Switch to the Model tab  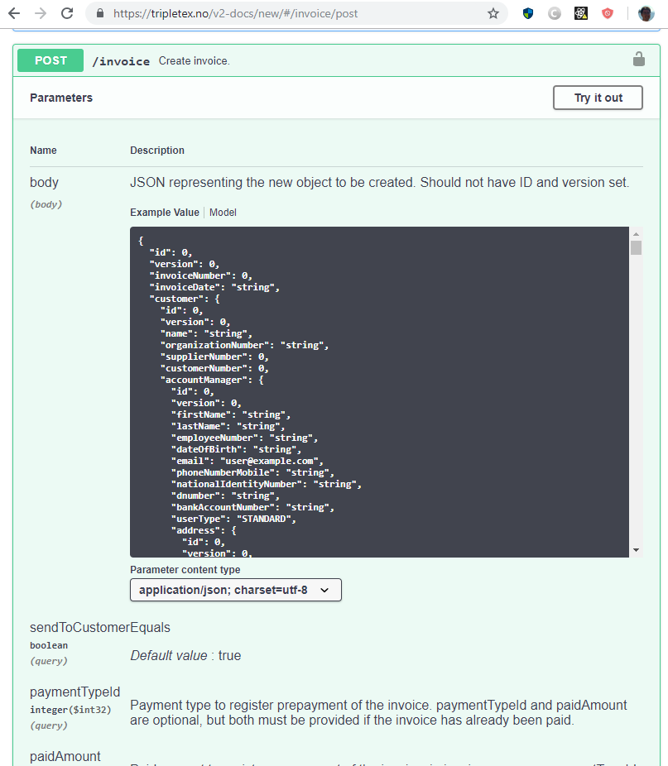pos(223,212)
